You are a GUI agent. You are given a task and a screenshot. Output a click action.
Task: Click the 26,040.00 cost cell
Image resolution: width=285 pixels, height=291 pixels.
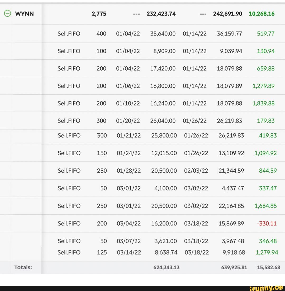(163, 121)
